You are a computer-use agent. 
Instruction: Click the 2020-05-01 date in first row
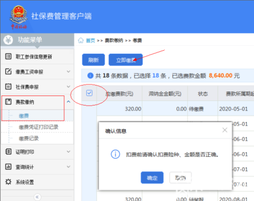click(x=233, y=109)
